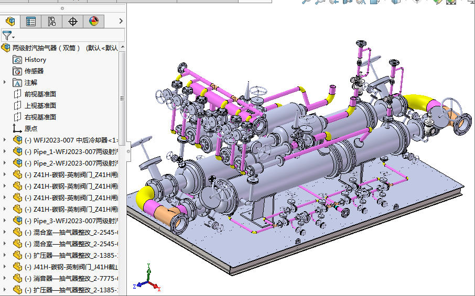Click Apply Scene icon in view toolbar
Screen dimensions: 475x296
(x=451, y=2)
